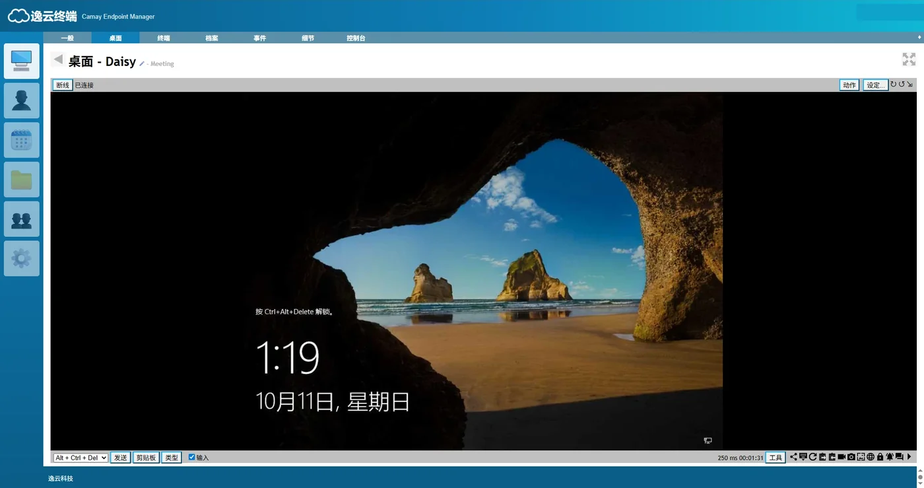This screenshot has width=924, height=488.
Task: Start recording with the video camera icon
Action: click(x=841, y=457)
